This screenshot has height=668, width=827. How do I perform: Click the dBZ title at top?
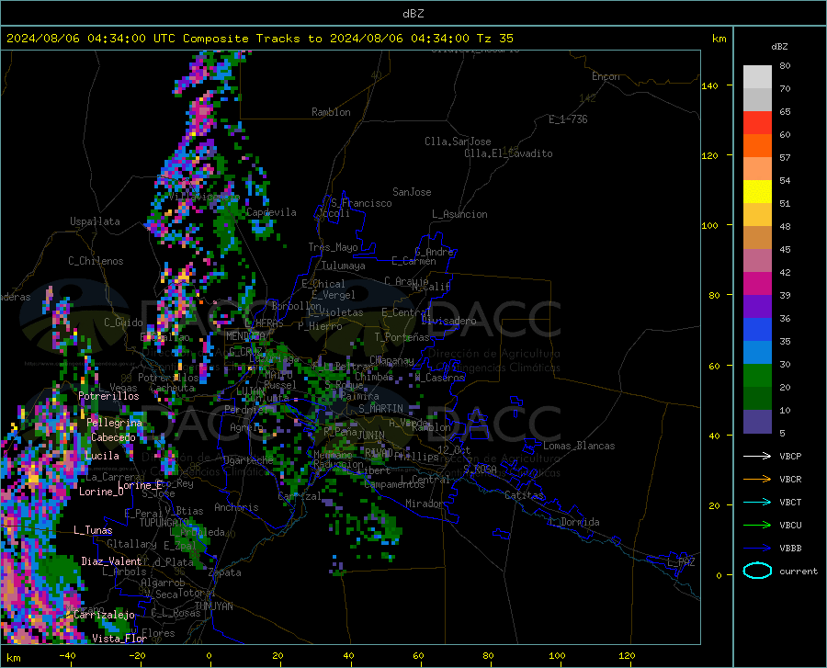pos(413,14)
